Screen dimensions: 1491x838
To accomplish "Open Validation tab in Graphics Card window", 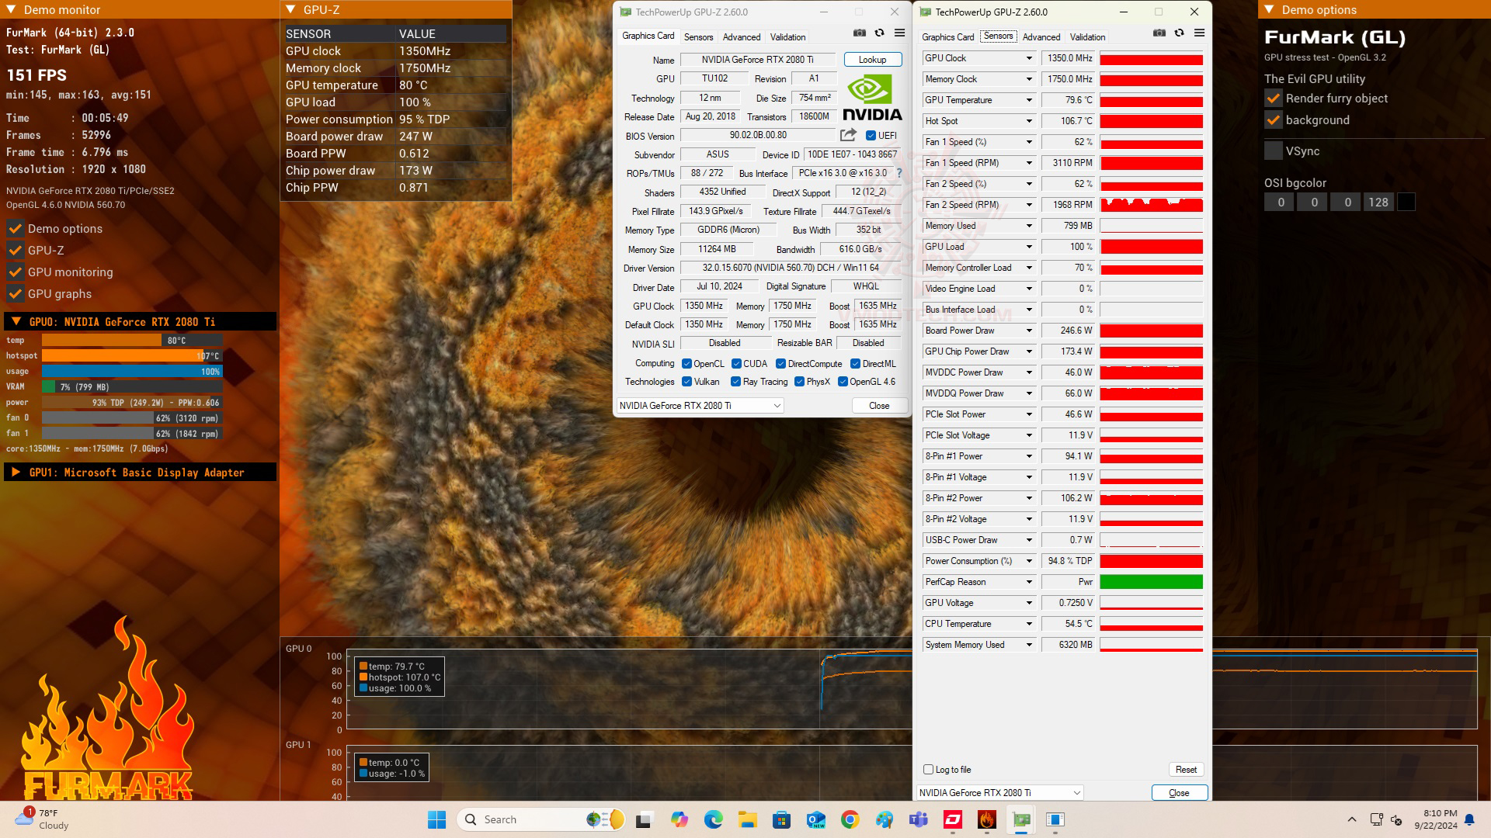I will (787, 37).
